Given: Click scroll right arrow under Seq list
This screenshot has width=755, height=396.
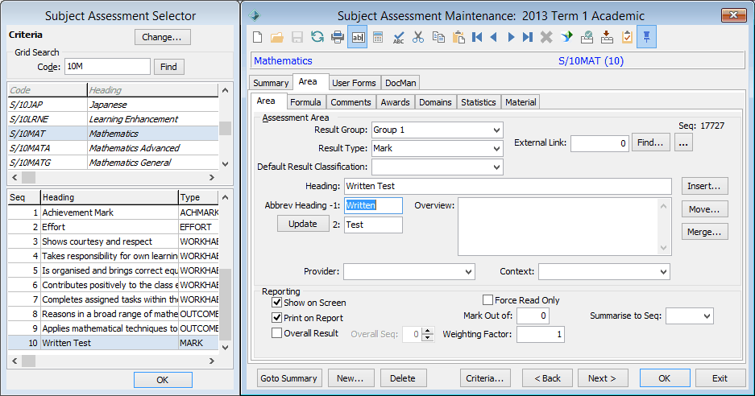Looking at the screenshot, I should click(x=211, y=361).
